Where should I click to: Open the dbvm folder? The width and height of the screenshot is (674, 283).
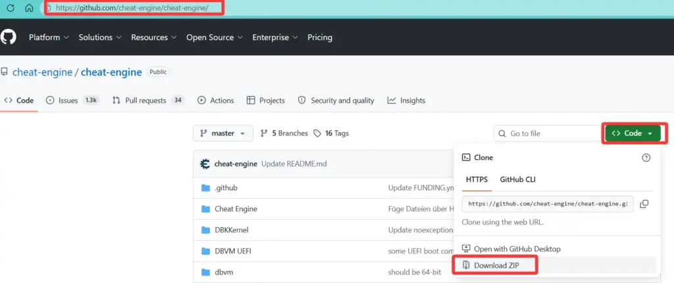coord(224,272)
